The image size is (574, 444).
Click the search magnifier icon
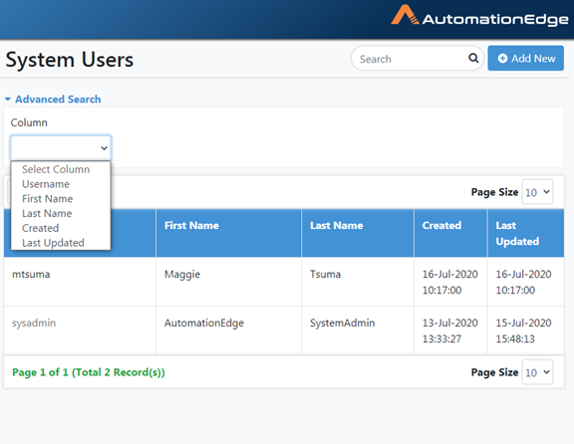tap(473, 58)
